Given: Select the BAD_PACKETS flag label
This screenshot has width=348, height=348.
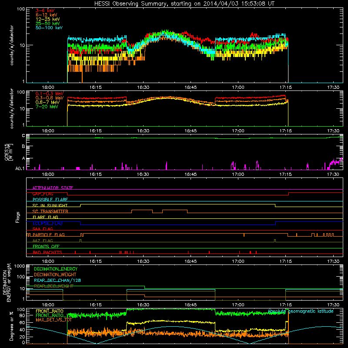Looking at the screenshot, I should tap(47, 252).
